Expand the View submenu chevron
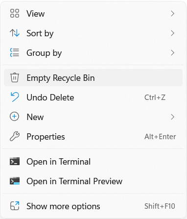187x219 pixels. (x=173, y=14)
